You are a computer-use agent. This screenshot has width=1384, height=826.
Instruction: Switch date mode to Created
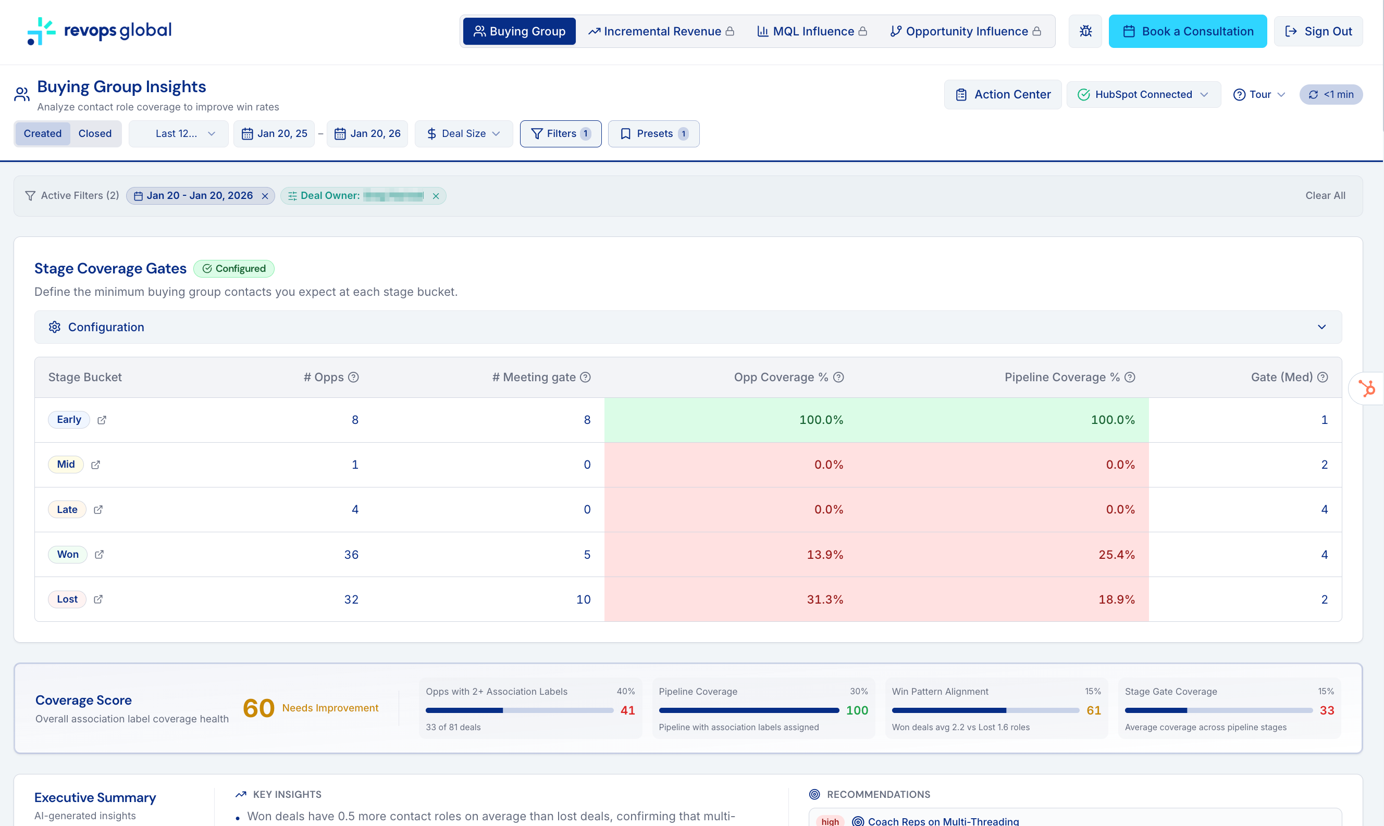click(x=42, y=133)
